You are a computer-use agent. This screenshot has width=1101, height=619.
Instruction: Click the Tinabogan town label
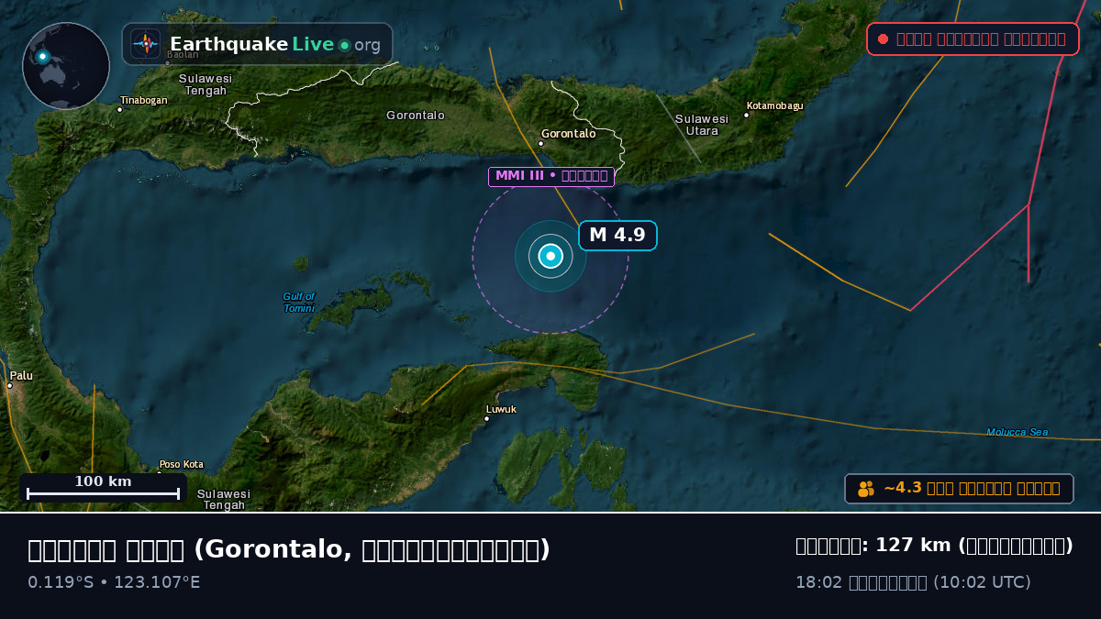tap(144, 100)
